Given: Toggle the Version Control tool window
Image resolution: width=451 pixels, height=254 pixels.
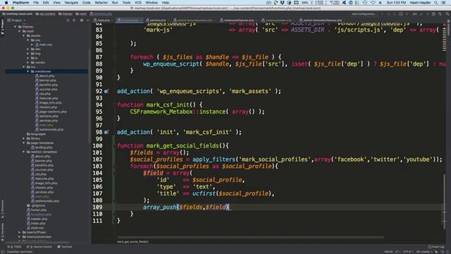Looking at the screenshot, I should [39, 247].
